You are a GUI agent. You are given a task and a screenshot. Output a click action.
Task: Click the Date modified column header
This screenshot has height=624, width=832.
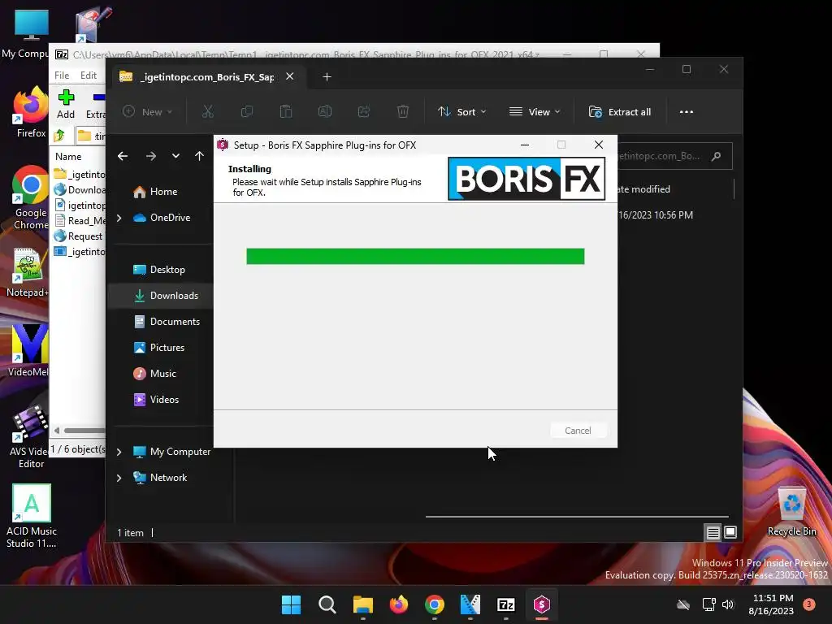(x=643, y=189)
